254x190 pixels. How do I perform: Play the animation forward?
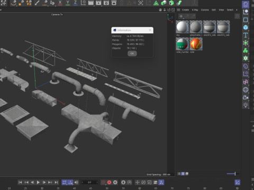click(38, 183)
